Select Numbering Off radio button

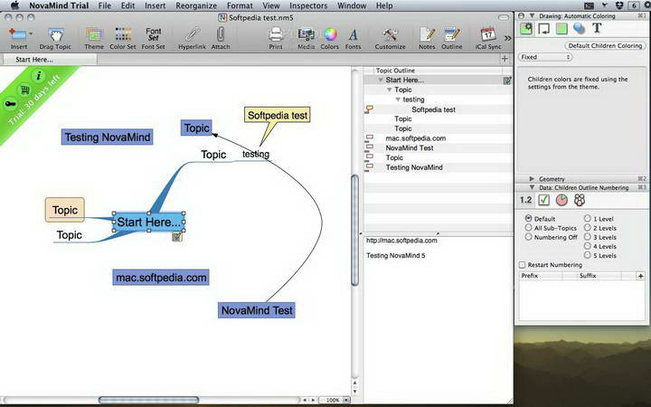pyautogui.click(x=528, y=237)
